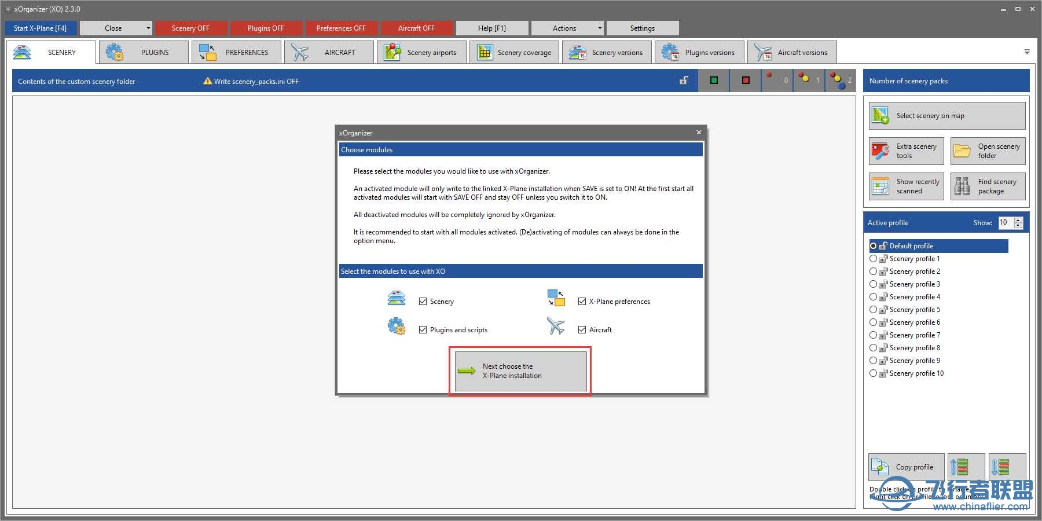This screenshot has height=521, width=1042.
Task: Open Help [F1]
Action: pyautogui.click(x=492, y=28)
